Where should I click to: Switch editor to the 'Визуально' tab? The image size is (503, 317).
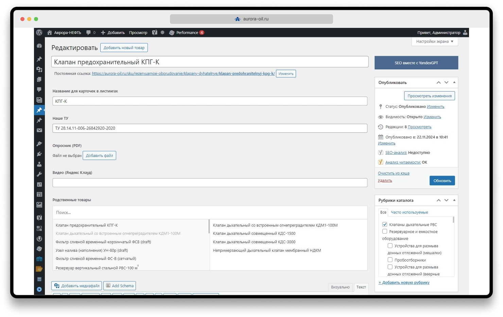click(340, 287)
